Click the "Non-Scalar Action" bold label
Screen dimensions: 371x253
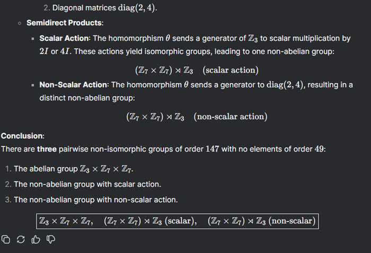(74, 85)
